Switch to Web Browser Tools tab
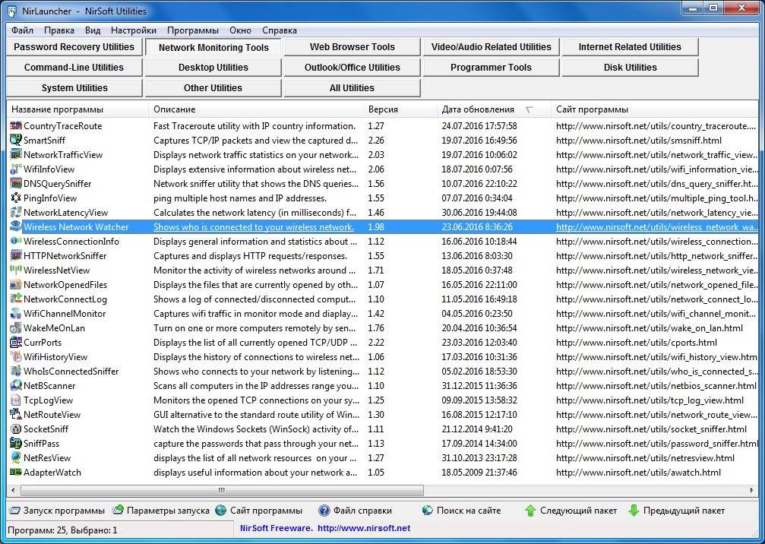The image size is (765, 544). (x=352, y=47)
